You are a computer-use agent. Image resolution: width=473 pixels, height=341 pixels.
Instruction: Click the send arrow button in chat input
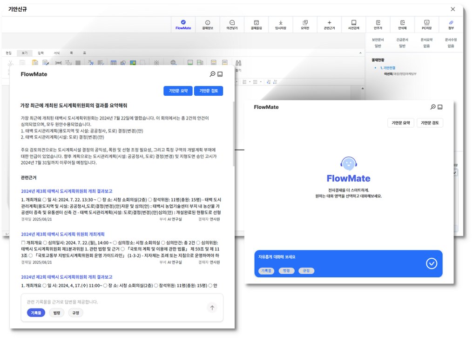(x=212, y=308)
